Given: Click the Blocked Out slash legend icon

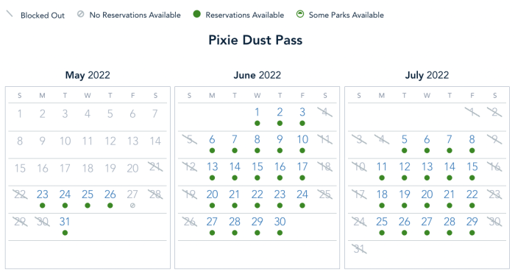Looking at the screenshot, I should (x=10, y=14).
